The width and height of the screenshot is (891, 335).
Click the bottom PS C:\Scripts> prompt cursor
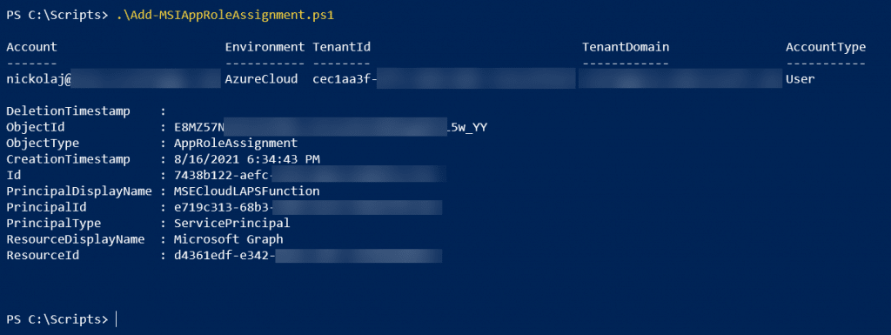(x=116, y=319)
